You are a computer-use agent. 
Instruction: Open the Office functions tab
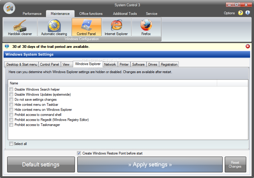[91, 14]
